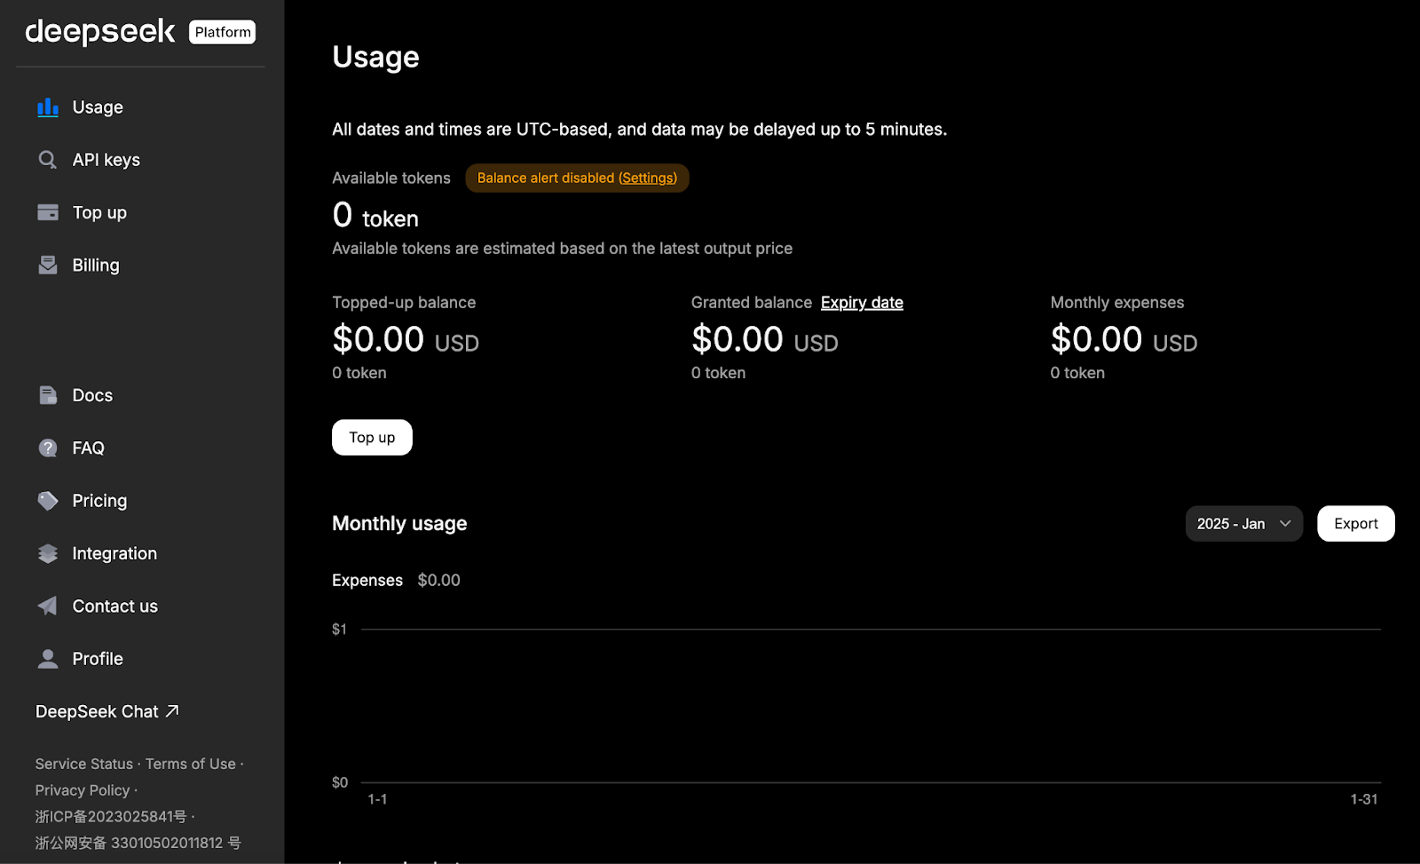Viewport: 1420px width, 864px height.
Task: Click the Expenses $0.00 value
Action: (x=438, y=580)
